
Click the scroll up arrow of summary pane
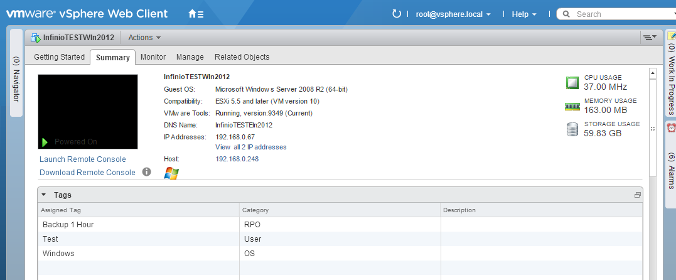(653, 72)
